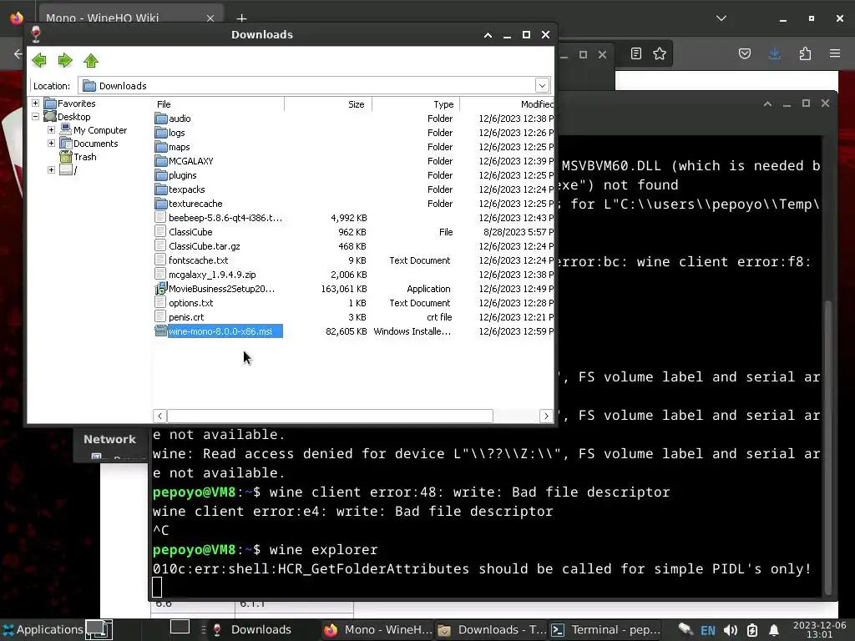Expand the root slash drive node

click(51, 170)
